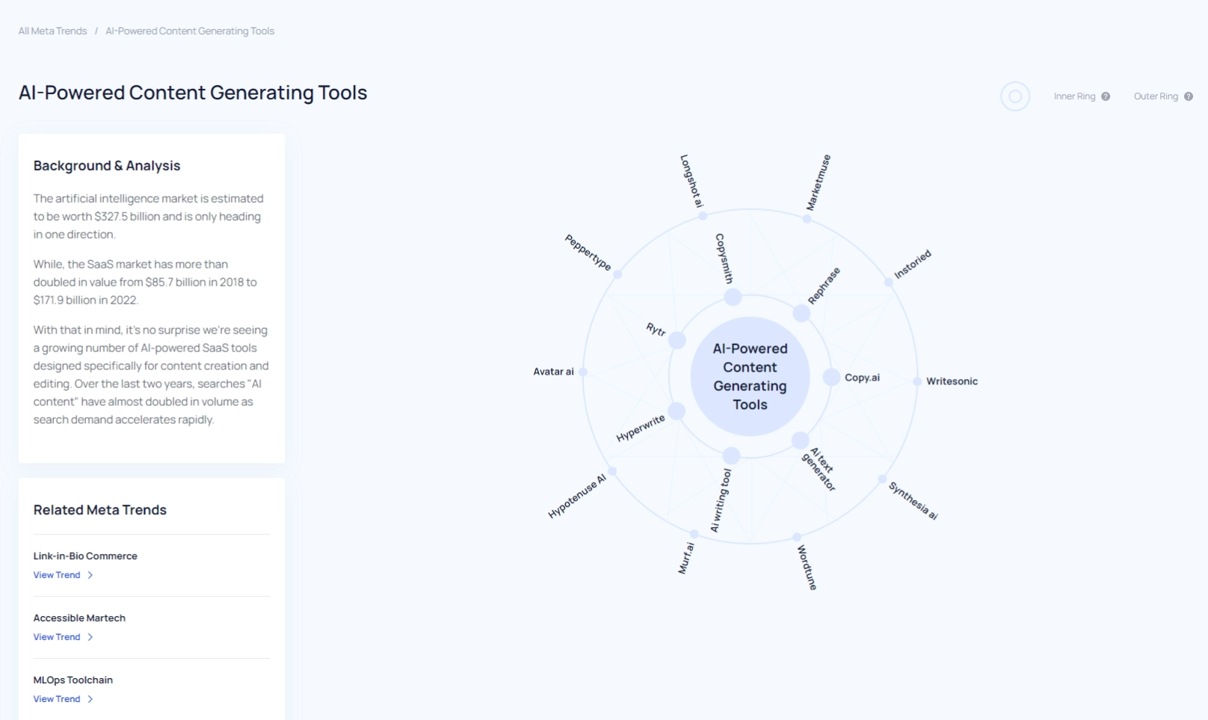Click the central AI-Powered Content Generating Tools circle
Viewport: 1208px width, 720px height.
coord(750,376)
